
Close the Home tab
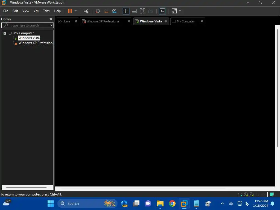click(76, 21)
